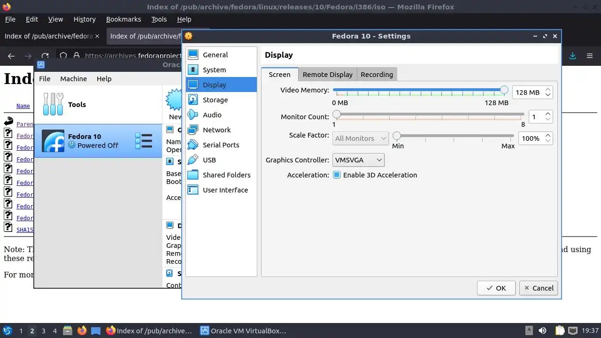Switch to Screen tab
This screenshot has height=338, width=601.
click(x=279, y=74)
